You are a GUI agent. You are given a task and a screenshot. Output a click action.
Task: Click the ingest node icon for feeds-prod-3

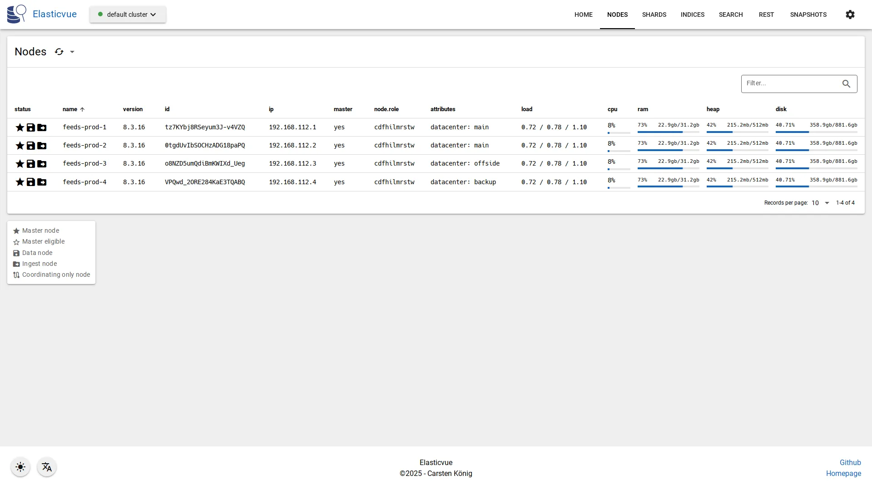(x=42, y=164)
